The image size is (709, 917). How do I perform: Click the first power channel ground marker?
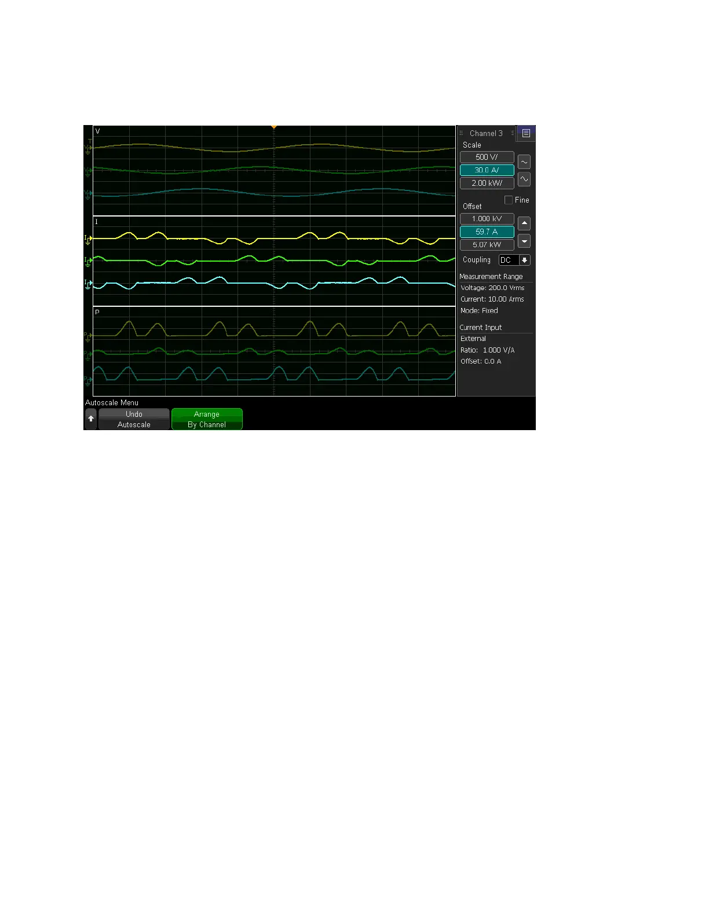point(88,336)
